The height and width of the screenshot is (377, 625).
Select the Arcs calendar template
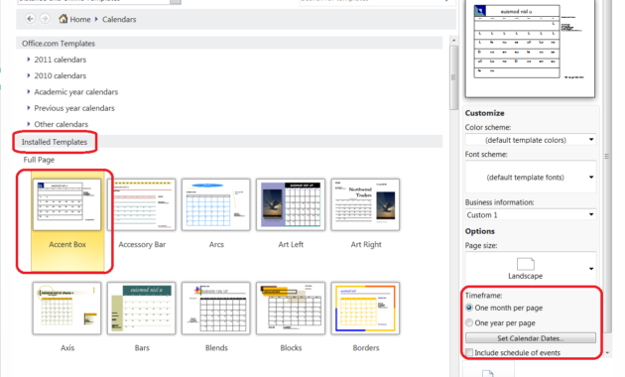coord(216,204)
